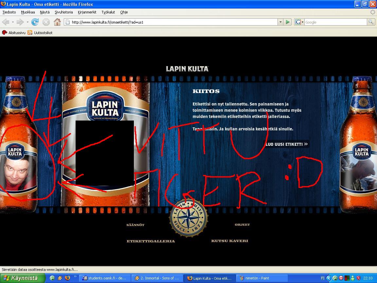Click into the Google search box
The width and height of the screenshot is (377, 283).
tap(336, 22)
